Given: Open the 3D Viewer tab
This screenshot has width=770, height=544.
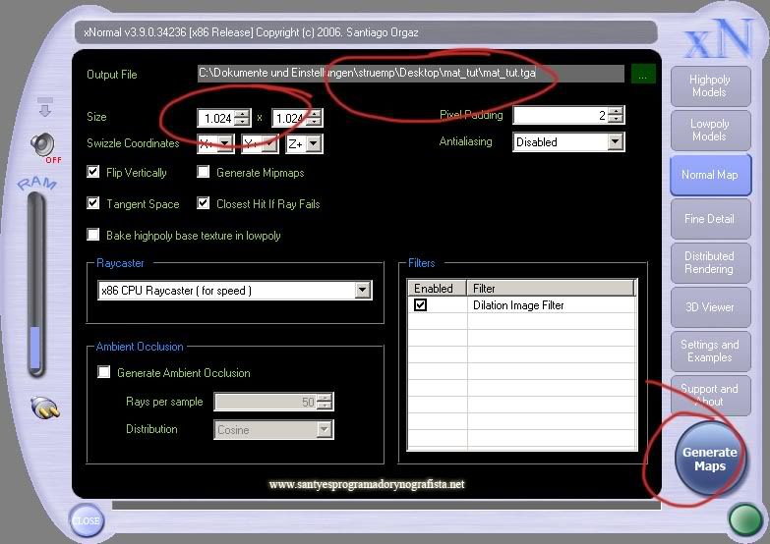Looking at the screenshot, I should pyautogui.click(x=710, y=307).
